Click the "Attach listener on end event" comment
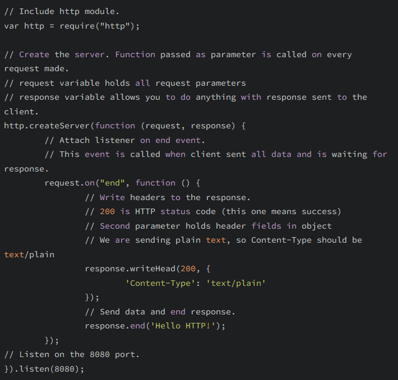 tap(124, 140)
